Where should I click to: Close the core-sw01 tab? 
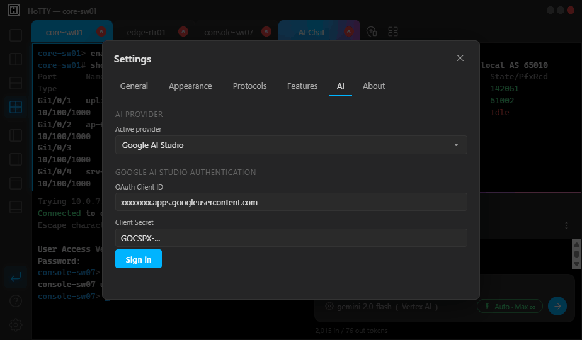[x=101, y=31]
